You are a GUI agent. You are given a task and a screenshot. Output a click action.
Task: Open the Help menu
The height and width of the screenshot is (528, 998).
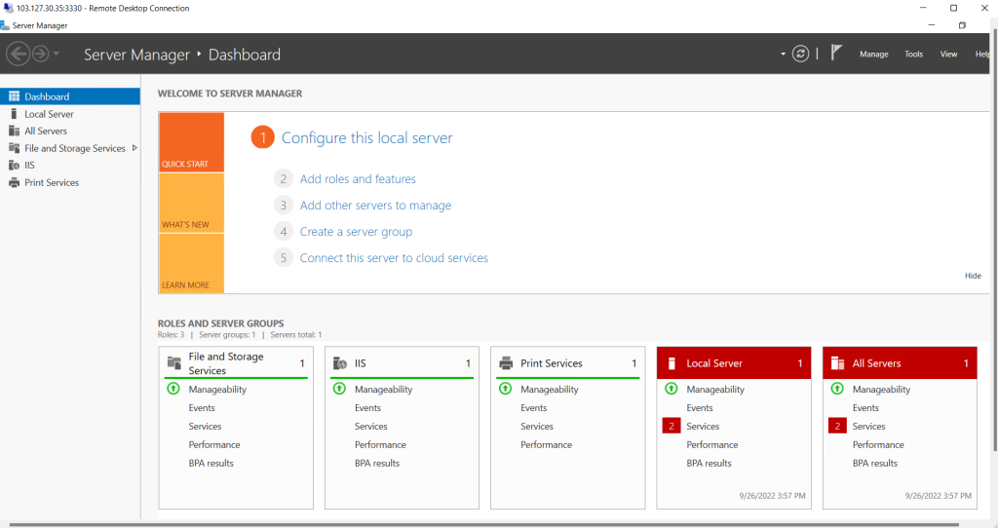tap(982, 55)
